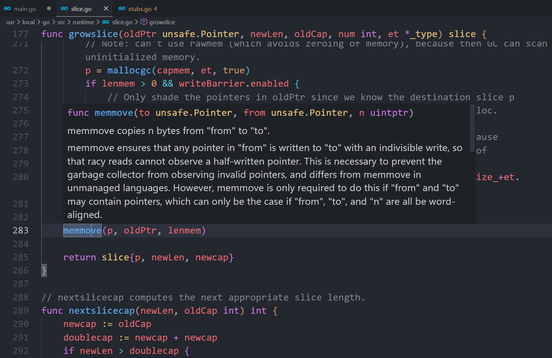This screenshot has width=552, height=358.
Task: Click writeBarrier.enabled on line 273
Action: point(234,84)
